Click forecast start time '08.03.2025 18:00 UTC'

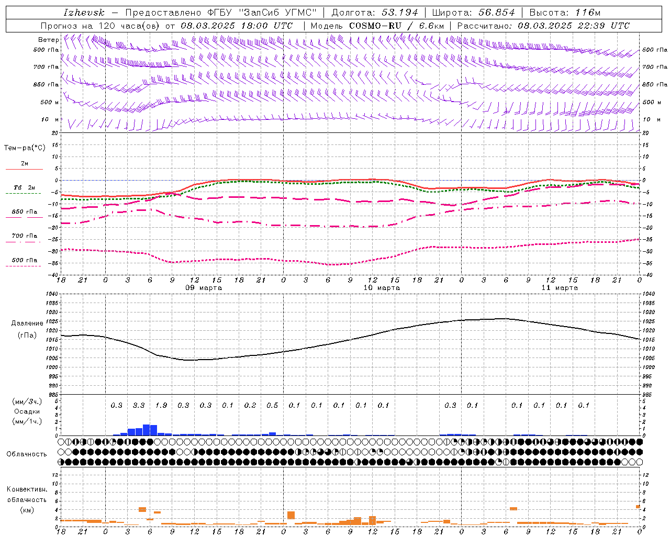point(237,26)
